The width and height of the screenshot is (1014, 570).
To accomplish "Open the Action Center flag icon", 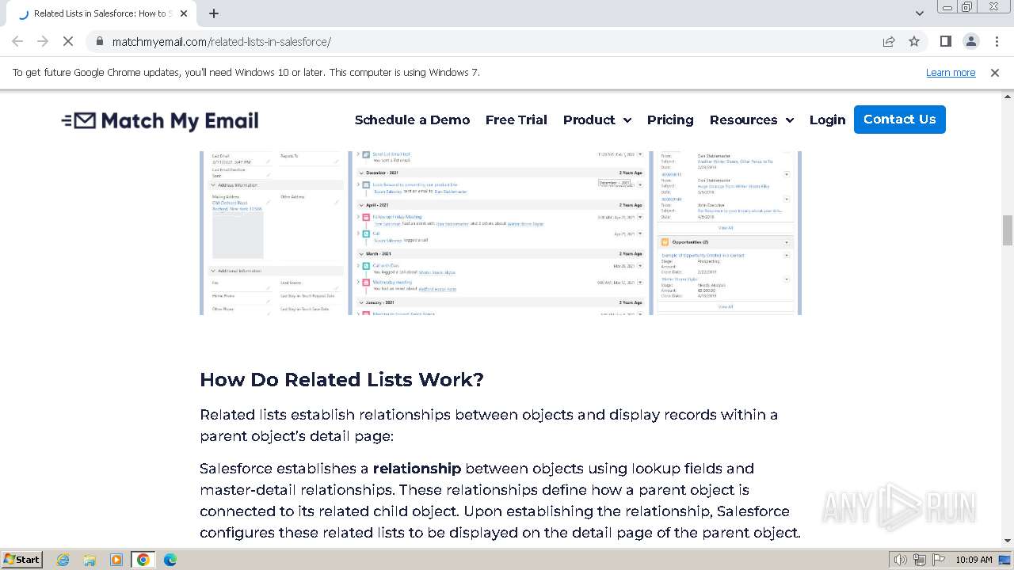I will [938, 560].
